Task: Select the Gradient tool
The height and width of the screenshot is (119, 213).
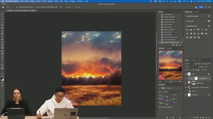Action: 2,48
